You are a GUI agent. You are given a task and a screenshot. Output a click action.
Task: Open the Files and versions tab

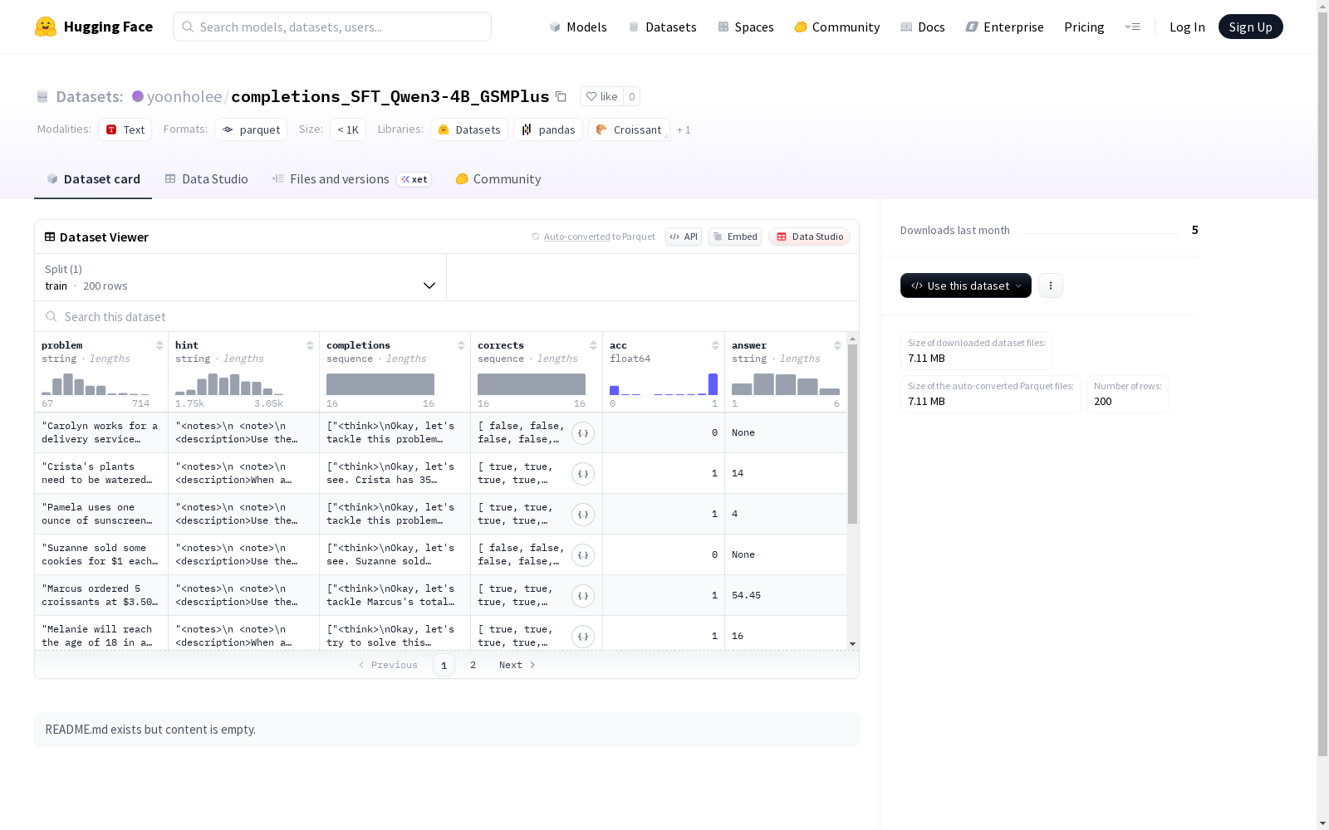tap(351, 179)
